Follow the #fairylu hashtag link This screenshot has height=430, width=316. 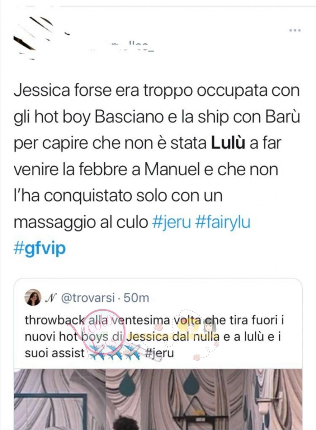click(222, 223)
